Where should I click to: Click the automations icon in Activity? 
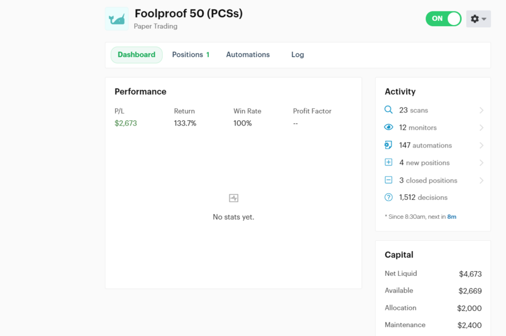point(388,145)
